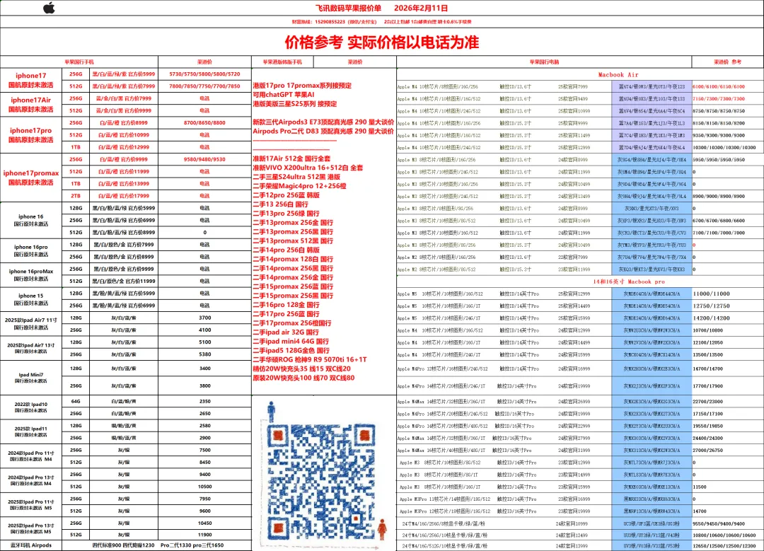Select line '二手ipad mini4 64G 国行'
This screenshot has height=551, width=764.
(291, 341)
